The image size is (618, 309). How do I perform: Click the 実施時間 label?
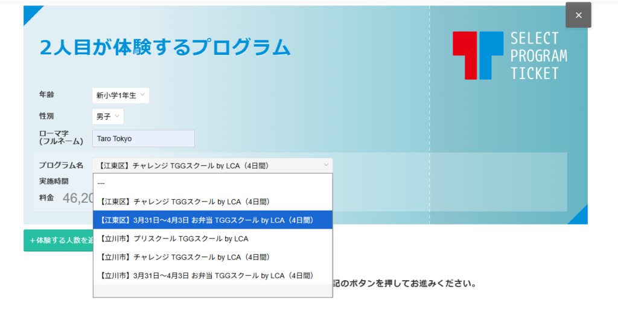pos(54,181)
